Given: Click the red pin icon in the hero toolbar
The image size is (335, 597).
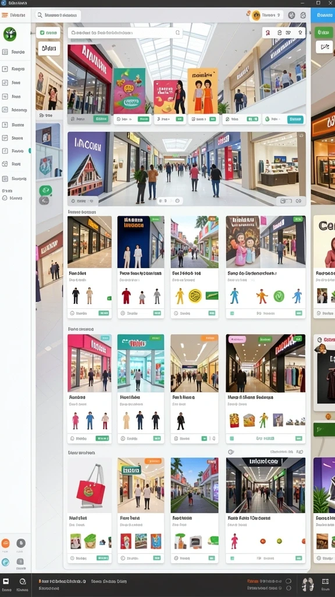Looking at the screenshot, I should click(268, 33).
